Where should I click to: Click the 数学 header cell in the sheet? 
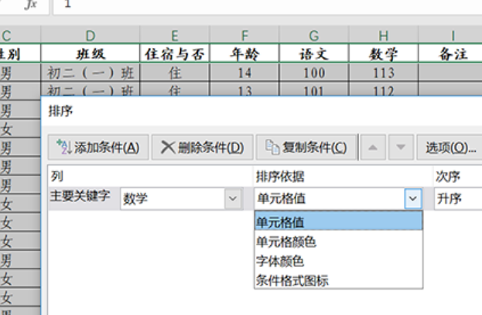coord(383,54)
